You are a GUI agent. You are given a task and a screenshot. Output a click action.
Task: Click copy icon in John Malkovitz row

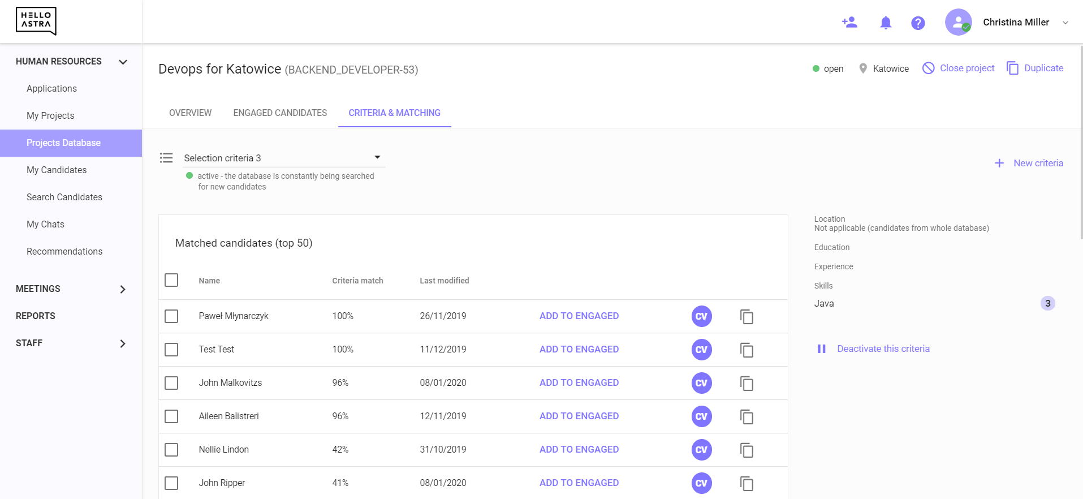(x=747, y=383)
